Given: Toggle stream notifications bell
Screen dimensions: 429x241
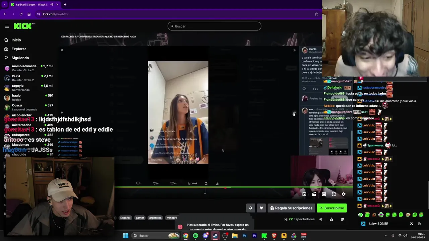Looking at the screenshot, I should pos(250,208).
